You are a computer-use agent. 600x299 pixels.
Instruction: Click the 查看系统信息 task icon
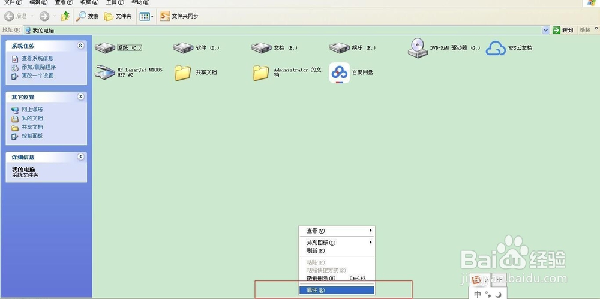[15, 59]
